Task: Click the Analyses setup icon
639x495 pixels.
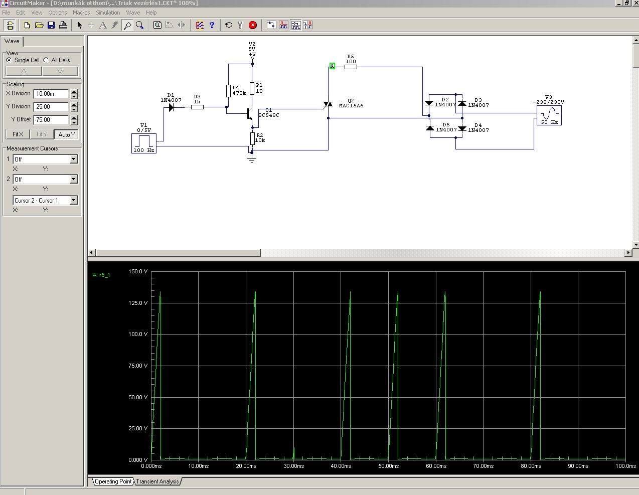Action: point(200,25)
